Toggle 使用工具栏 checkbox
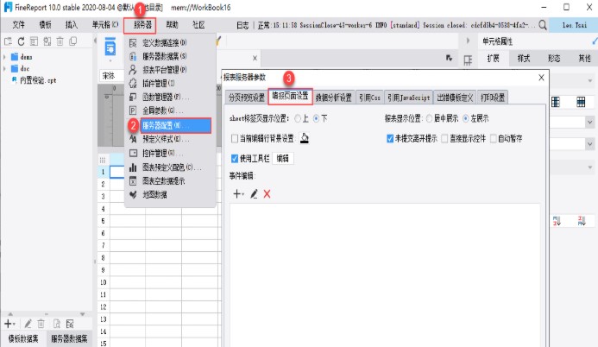Viewport: 598px width, 347px height. click(235, 158)
